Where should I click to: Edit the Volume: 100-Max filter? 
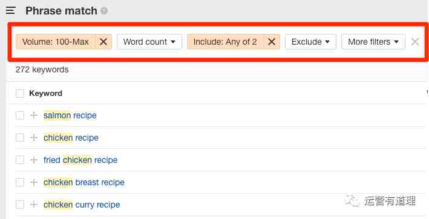coord(56,42)
